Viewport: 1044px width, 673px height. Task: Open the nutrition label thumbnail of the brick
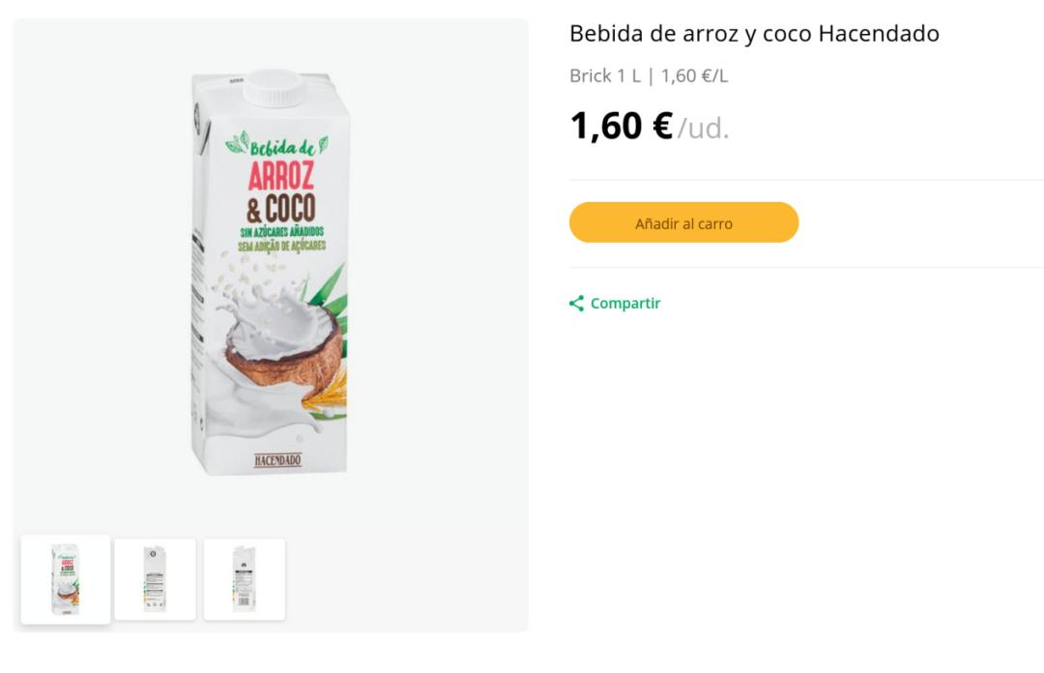click(155, 578)
